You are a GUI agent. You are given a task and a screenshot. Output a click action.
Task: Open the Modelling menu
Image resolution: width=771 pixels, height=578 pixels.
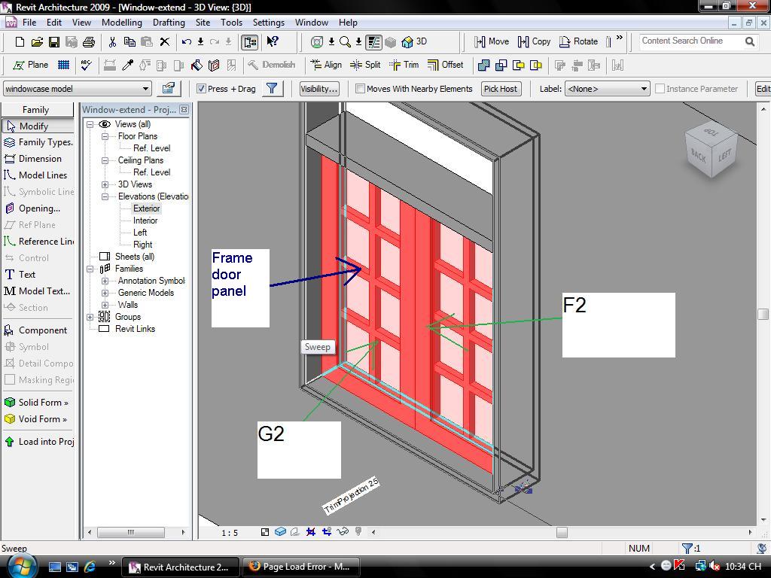pos(121,23)
